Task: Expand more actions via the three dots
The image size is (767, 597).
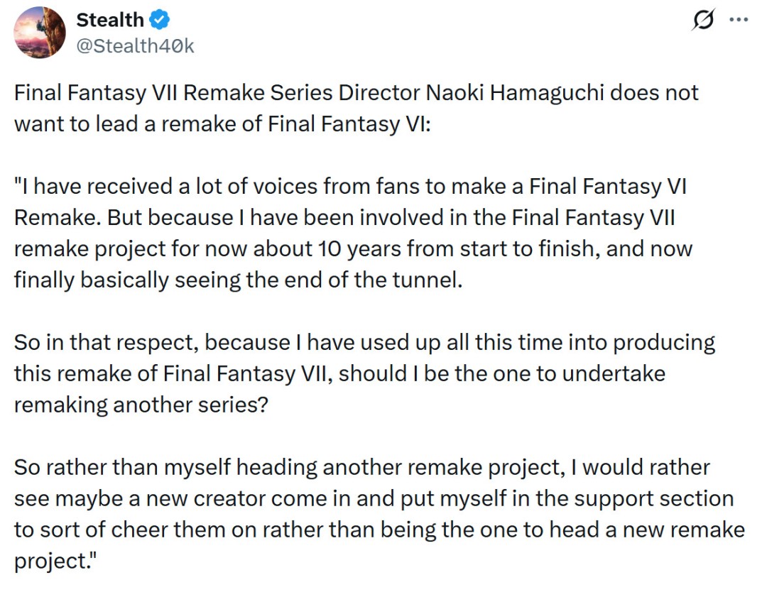Action: click(x=739, y=20)
